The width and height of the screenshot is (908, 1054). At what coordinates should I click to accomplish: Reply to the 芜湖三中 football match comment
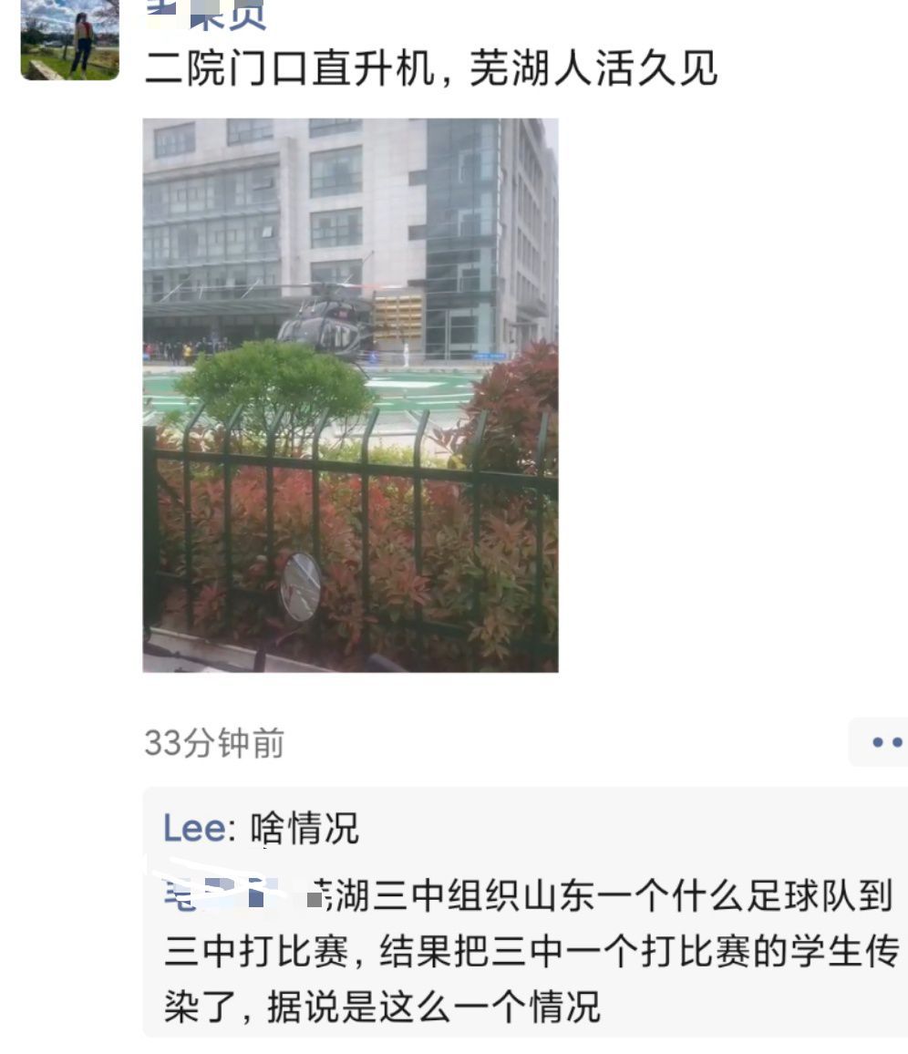click(x=529, y=950)
